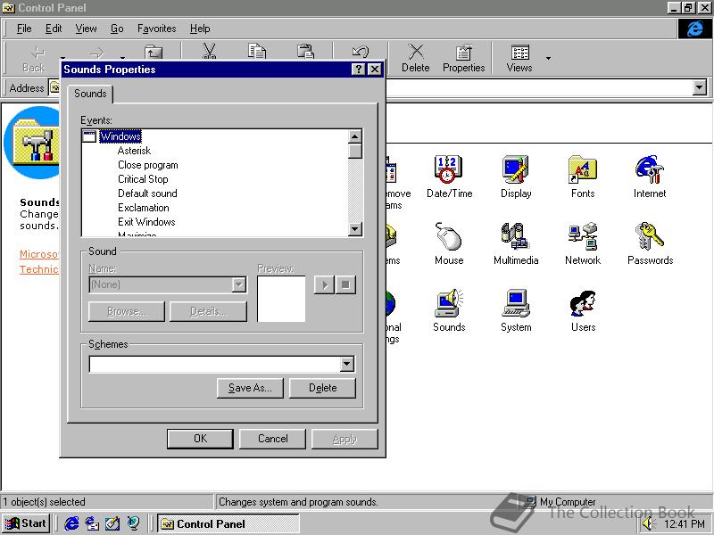The width and height of the screenshot is (714, 535).
Task: Open the View menu
Action: (86, 29)
